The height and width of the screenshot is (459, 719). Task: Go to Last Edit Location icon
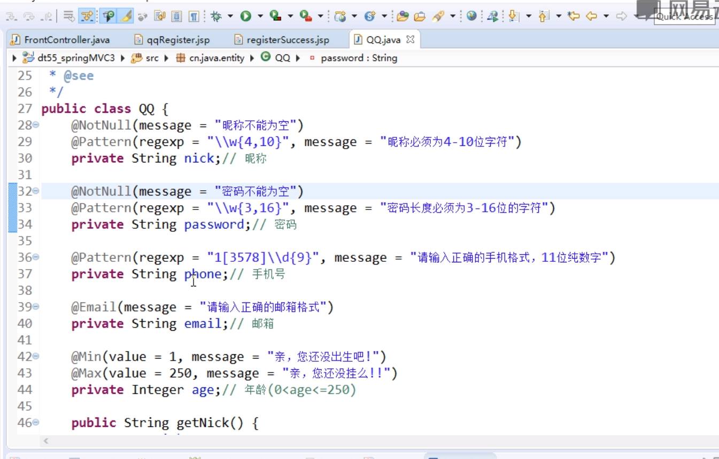[x=574, y=17]
